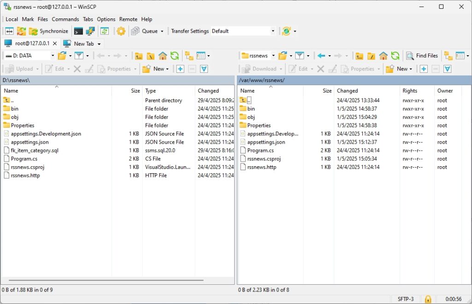Click the Synchronize button

pos(48,31)
